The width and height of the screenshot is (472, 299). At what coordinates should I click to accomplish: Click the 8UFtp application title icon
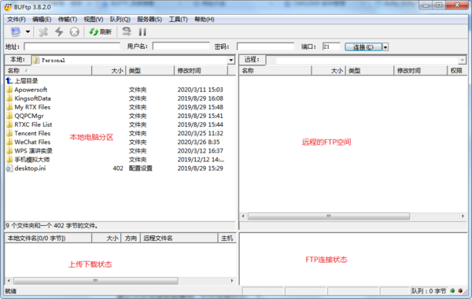(8, 6)
